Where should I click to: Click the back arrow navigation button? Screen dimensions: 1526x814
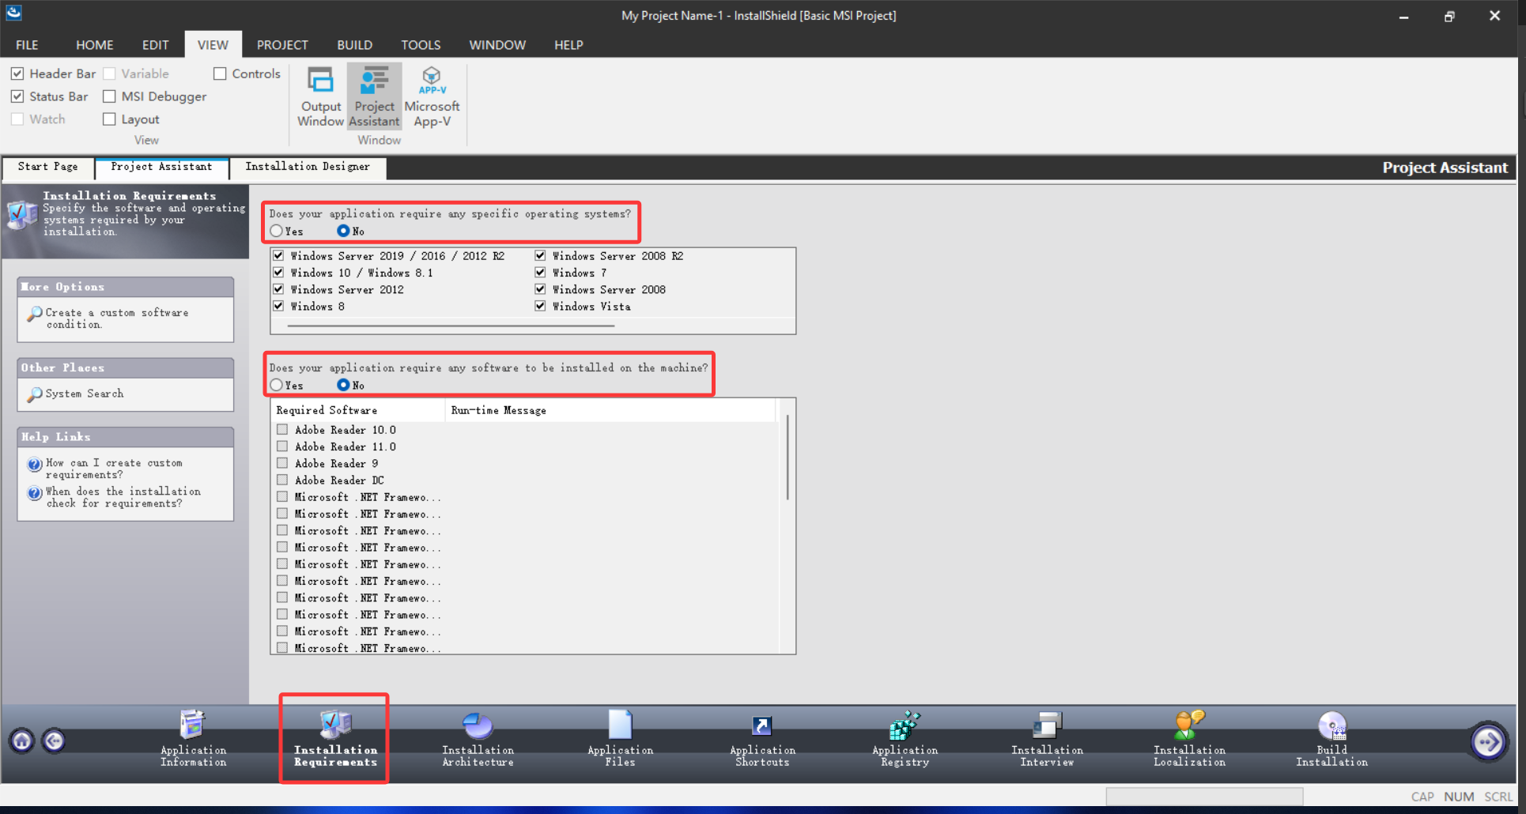tap(54, 741)
